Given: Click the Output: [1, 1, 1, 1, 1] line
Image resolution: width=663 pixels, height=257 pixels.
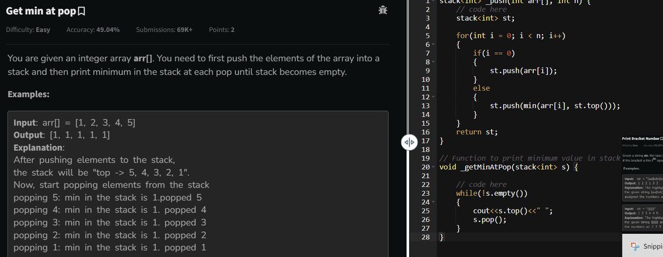Looking at the screenshot, I should coord(61,135).
